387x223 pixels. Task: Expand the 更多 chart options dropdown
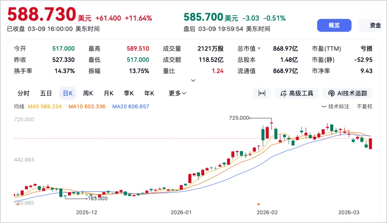coord(176,93)
